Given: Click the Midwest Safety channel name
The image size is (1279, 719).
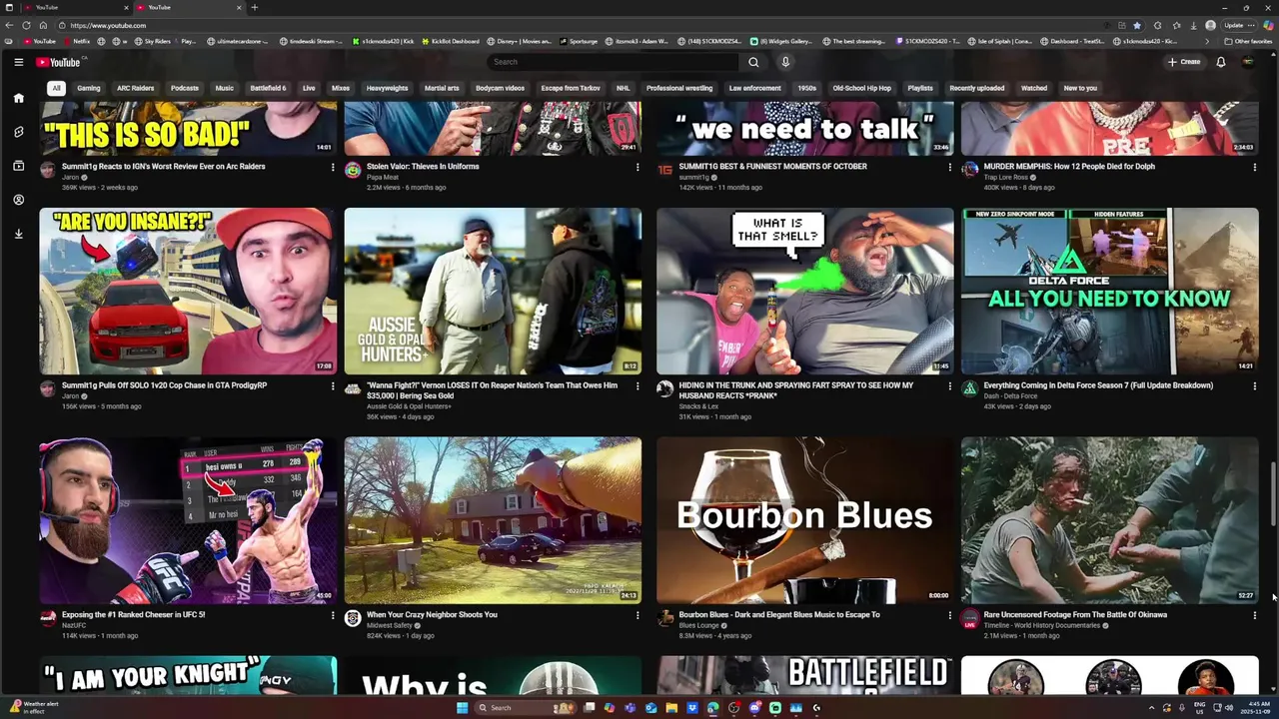Looking at the screenshot, I should [390, 625].
